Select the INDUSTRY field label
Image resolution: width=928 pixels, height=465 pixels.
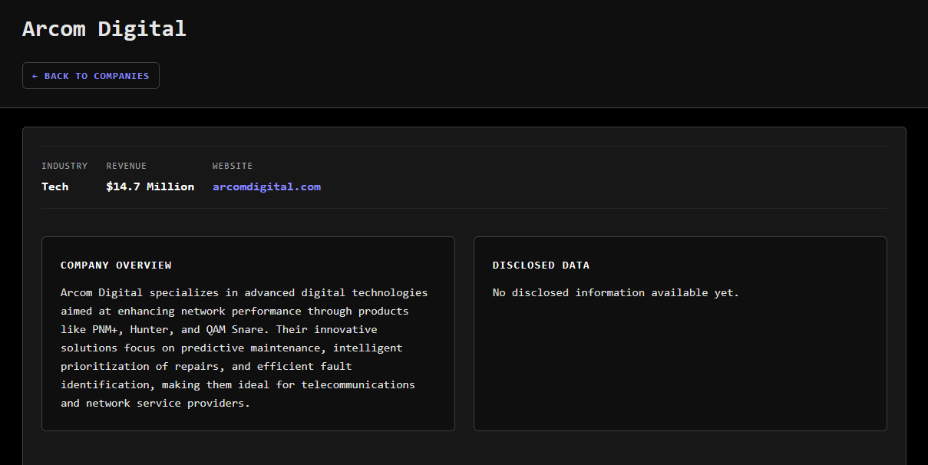[x=64, y=166]
